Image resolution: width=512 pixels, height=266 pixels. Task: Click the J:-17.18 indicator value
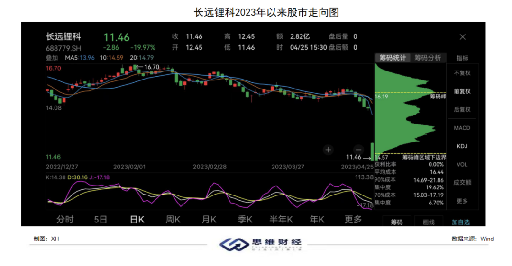point(100,177)
